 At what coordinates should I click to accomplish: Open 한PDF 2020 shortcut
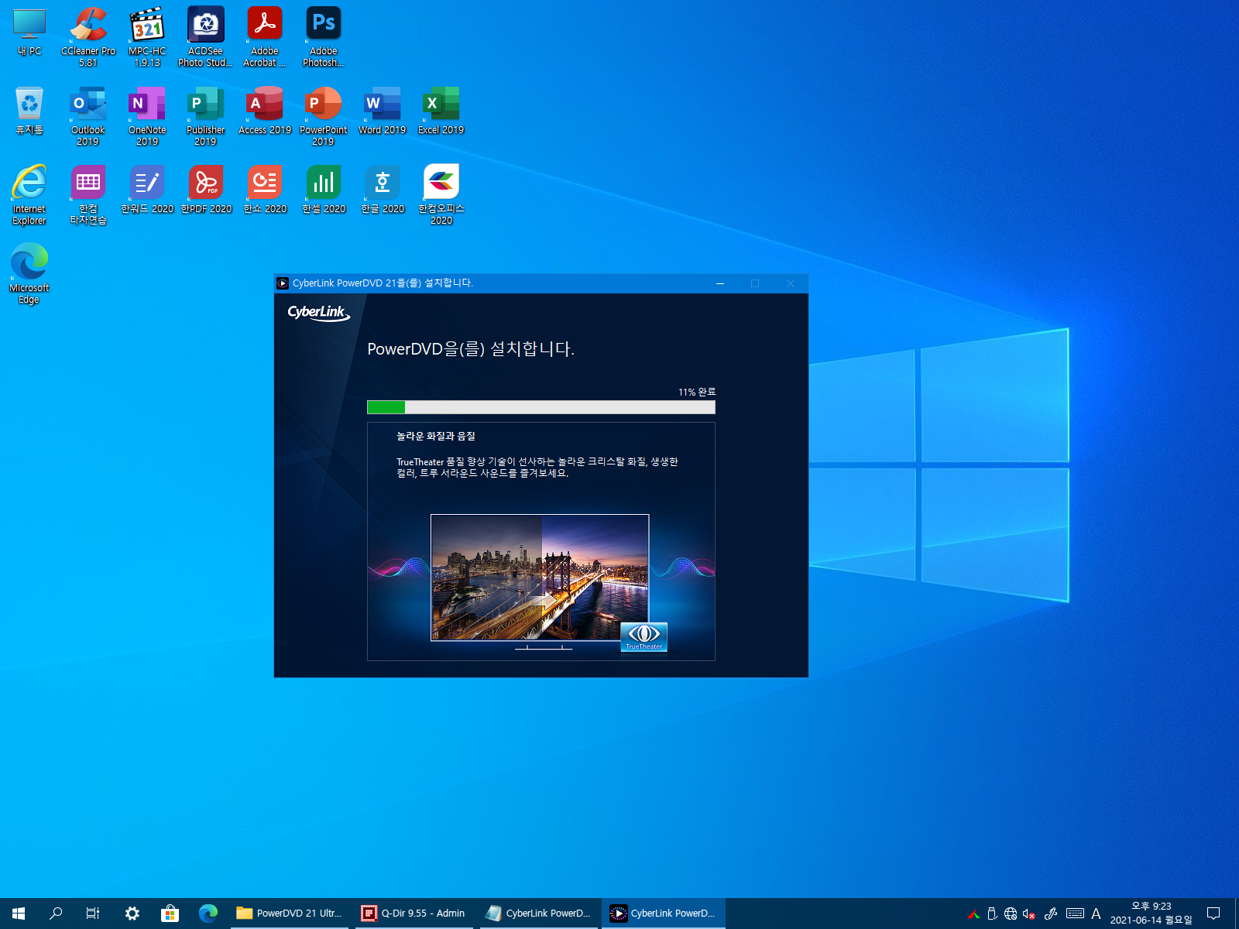pos(206,190)
